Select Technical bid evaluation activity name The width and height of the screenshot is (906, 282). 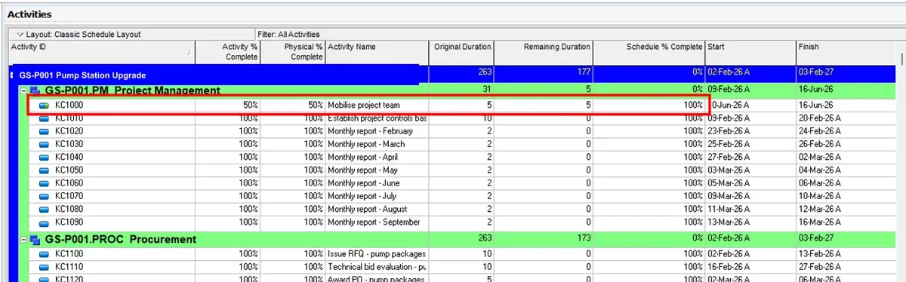pos(377,267)
